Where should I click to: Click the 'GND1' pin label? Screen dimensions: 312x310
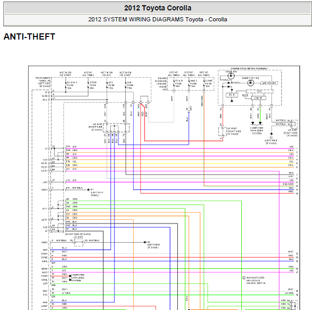tap(44, 190)
